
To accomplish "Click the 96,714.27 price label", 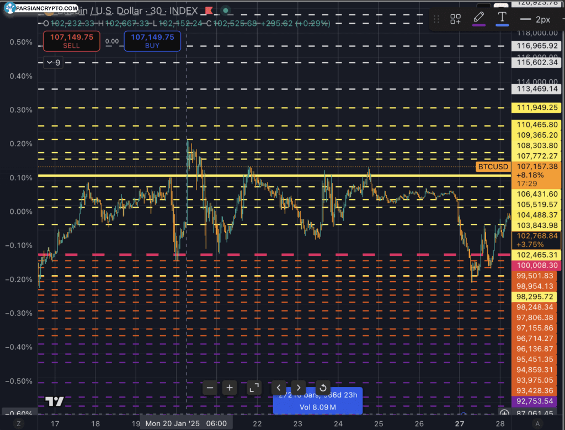I will point(534,338).
